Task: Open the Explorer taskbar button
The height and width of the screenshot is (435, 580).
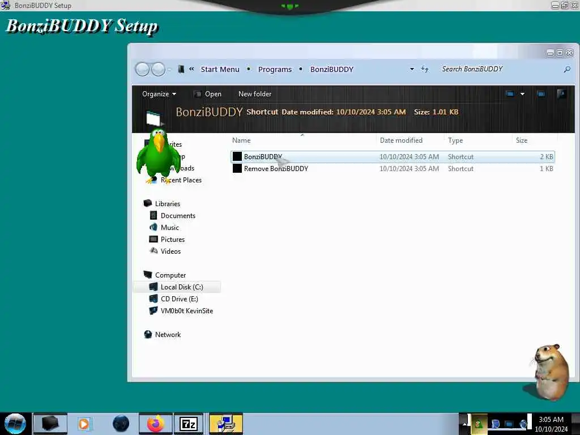Action: click(50, 424)
